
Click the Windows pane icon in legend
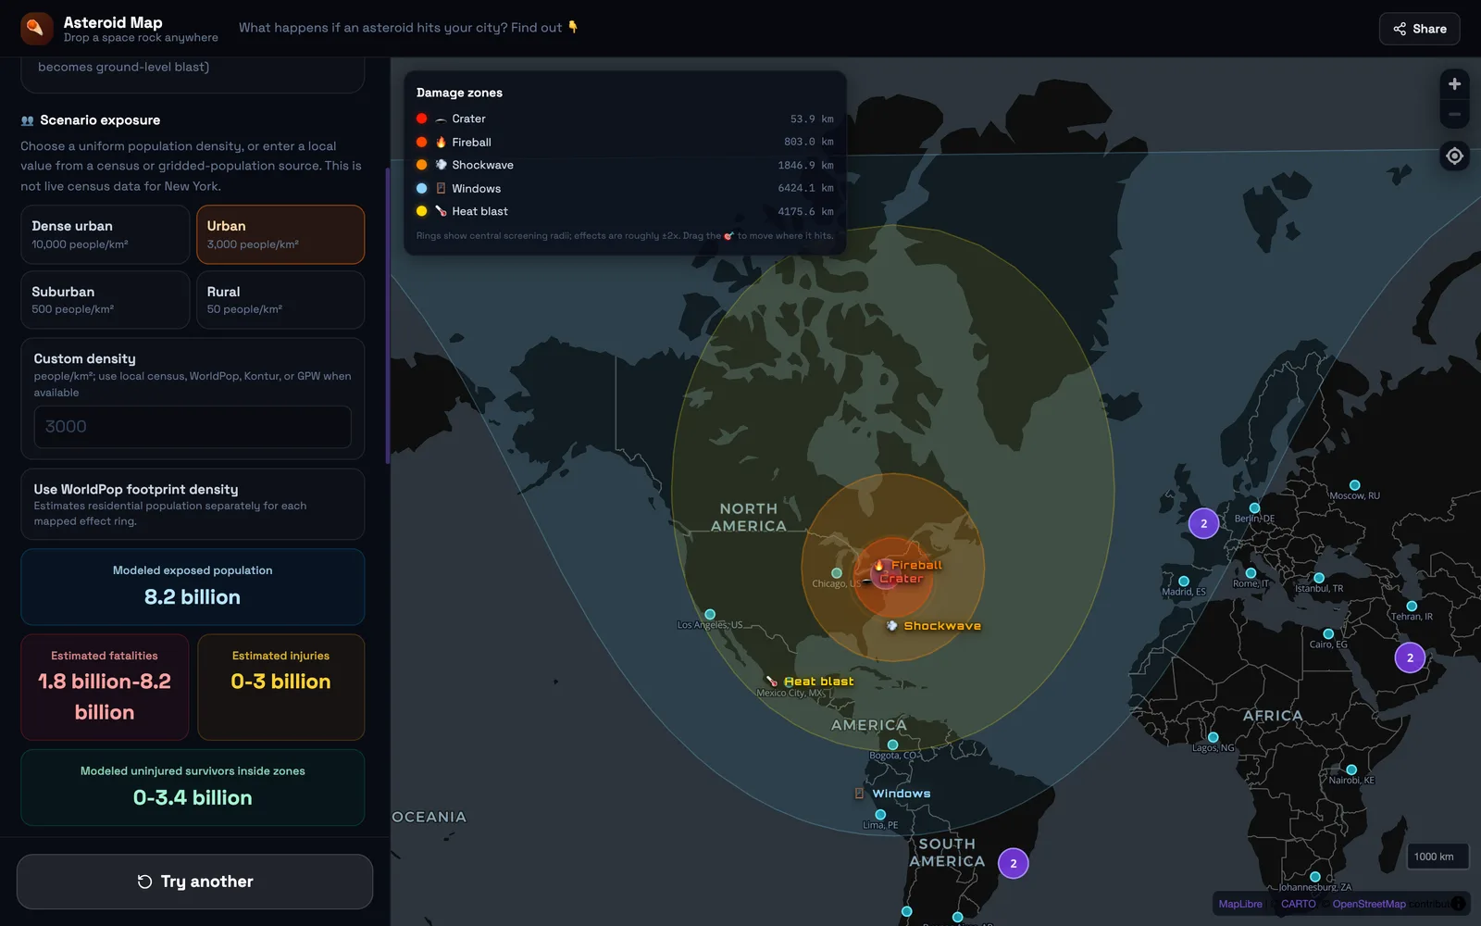tap(442, 188)
